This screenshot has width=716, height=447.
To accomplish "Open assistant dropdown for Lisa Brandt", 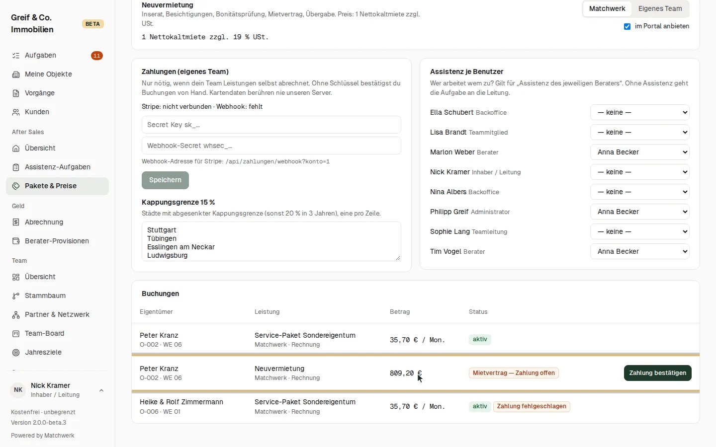I will (640, 132).
